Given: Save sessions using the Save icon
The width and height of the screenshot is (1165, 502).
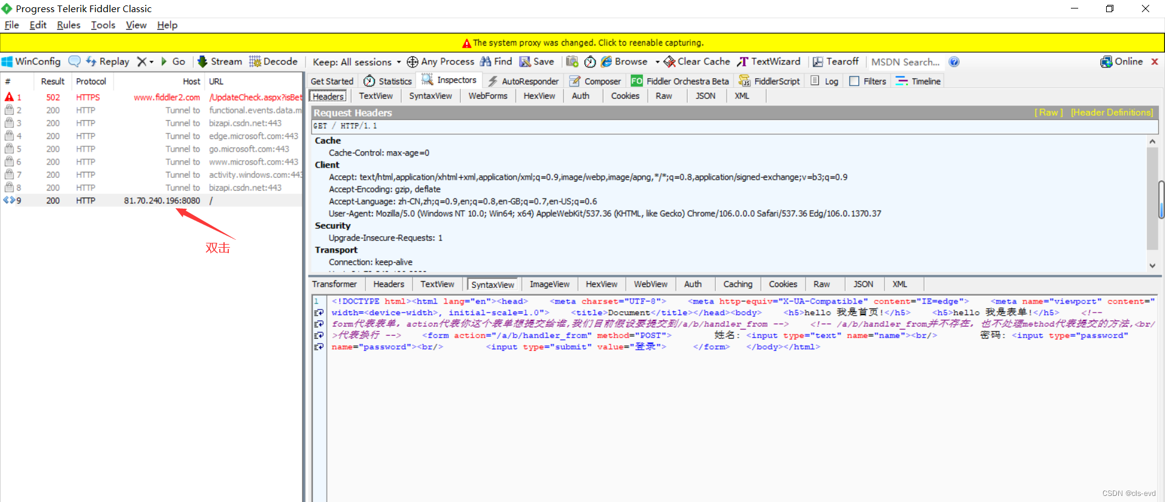Looking at the screenshot, I should [x=537, y=62].
